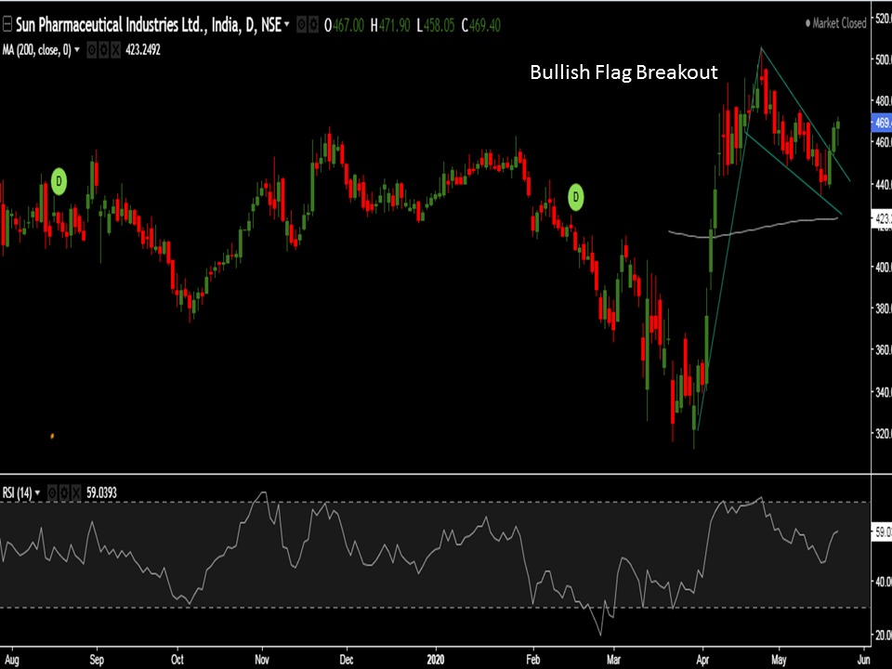Hide the MA 200 indicator with its eye icon

92,50
